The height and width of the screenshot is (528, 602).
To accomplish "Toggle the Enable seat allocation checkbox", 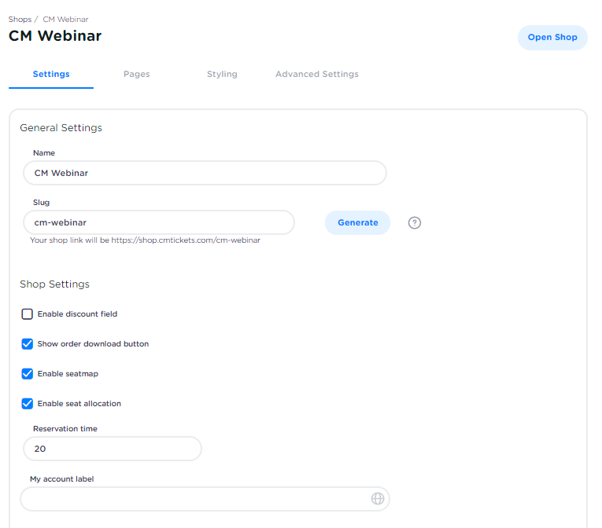I will click(28, 404).
